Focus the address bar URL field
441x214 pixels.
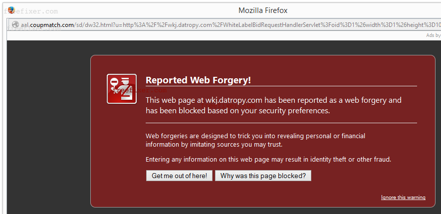click(224, 25)
